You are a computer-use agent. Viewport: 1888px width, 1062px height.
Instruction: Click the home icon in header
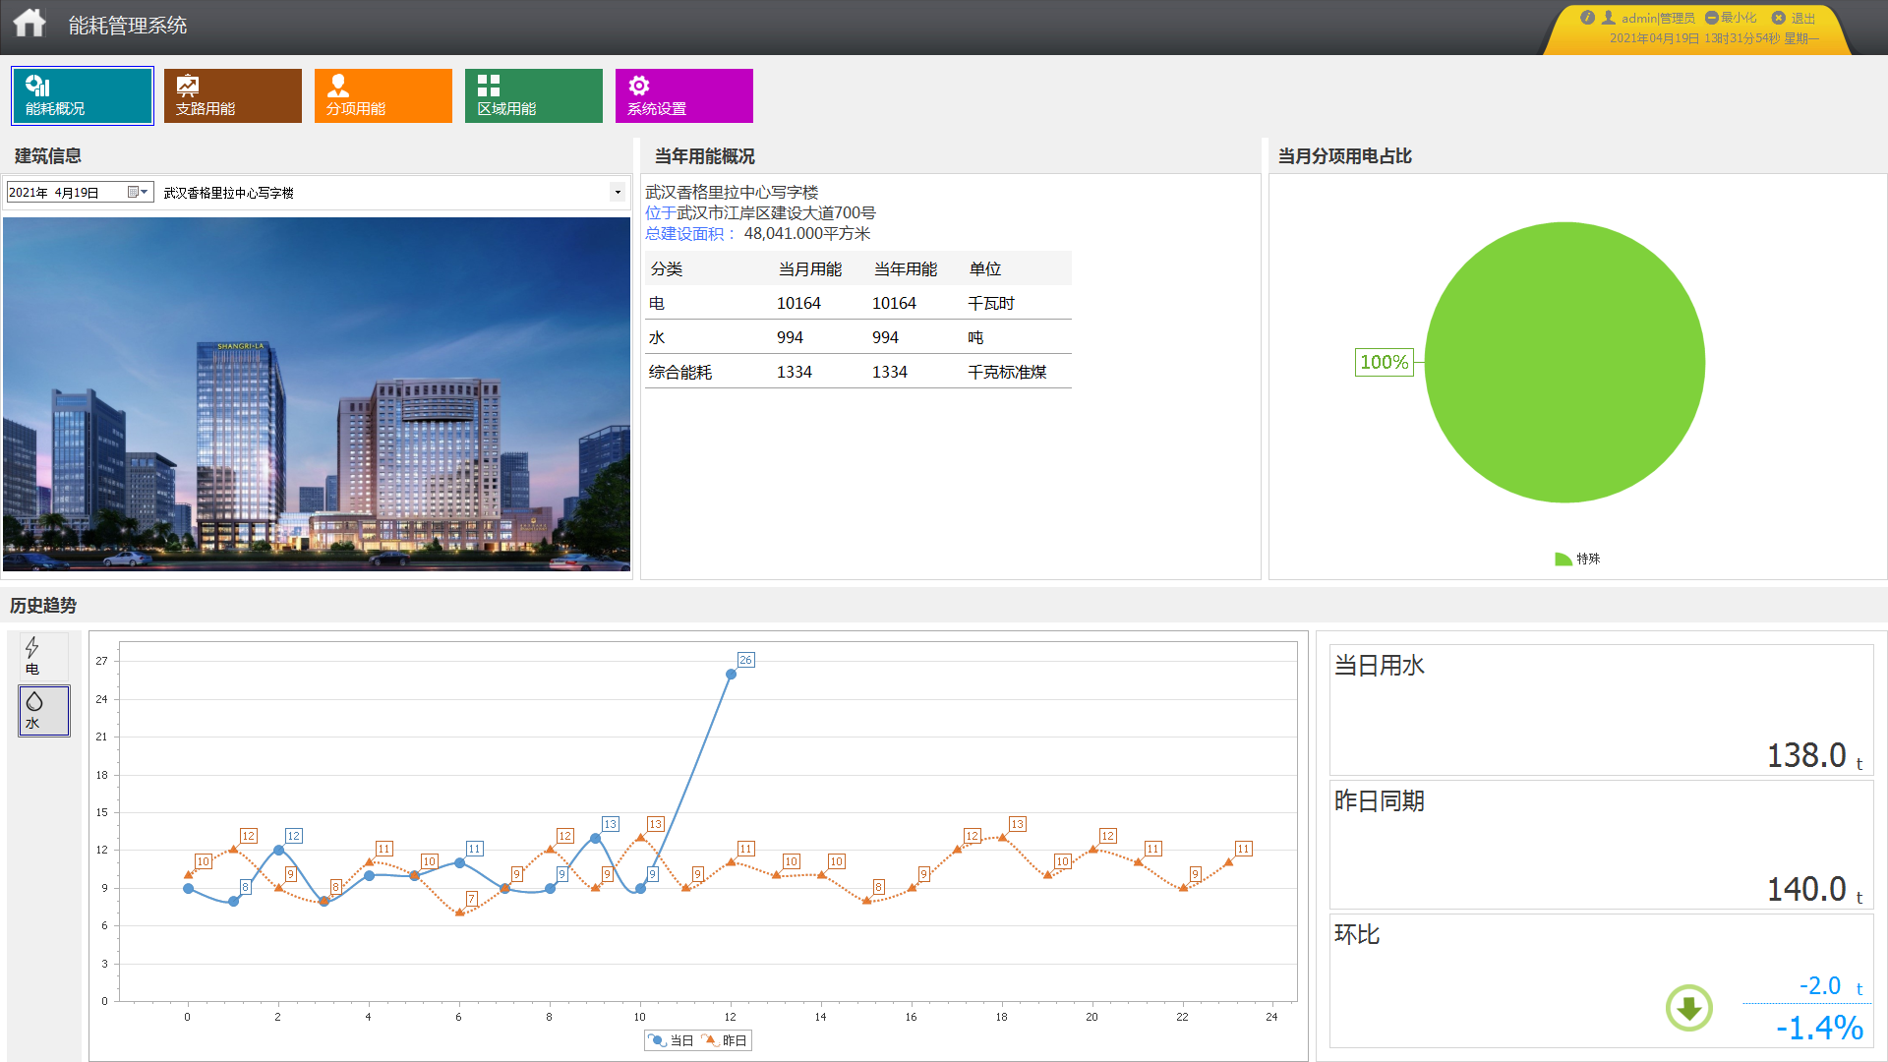click(x=29, y=24)
